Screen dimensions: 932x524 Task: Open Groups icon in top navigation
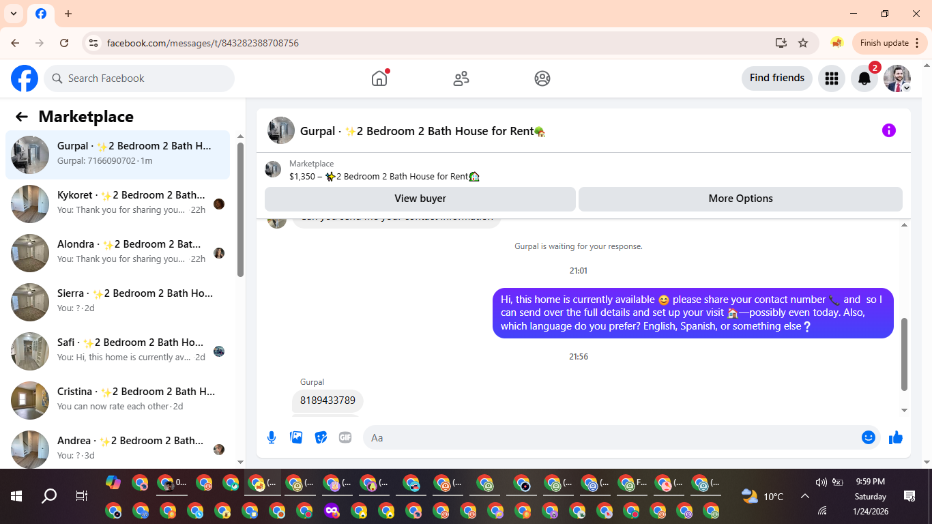(x=542, y=78)
